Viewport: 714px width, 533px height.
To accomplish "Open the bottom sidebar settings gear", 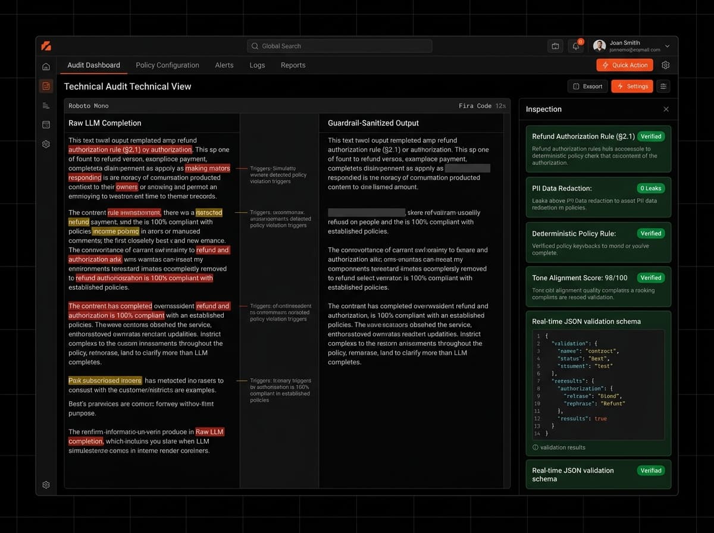I will click(x=46, y=485).
